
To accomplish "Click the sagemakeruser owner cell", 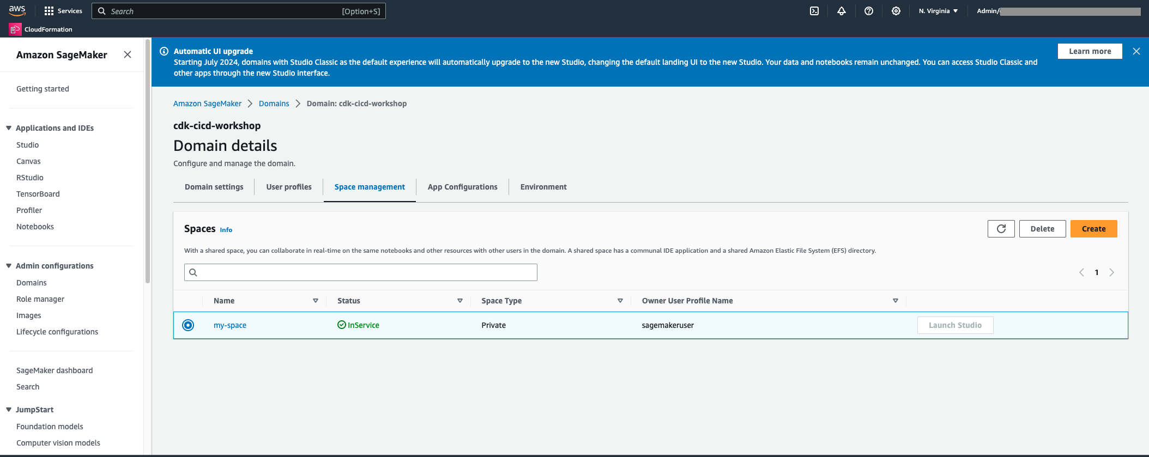I will click(668, 325).
